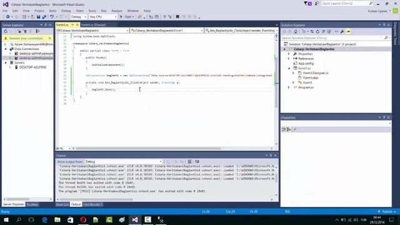Collapse Data Connections in Server Explorer
400x225 pixels.
[6, 49]
